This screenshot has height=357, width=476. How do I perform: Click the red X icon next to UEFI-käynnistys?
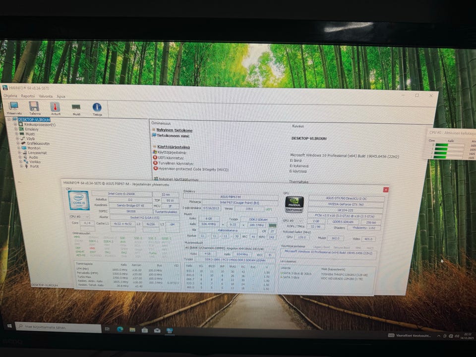pyautogui.click(x=155, y=158)
